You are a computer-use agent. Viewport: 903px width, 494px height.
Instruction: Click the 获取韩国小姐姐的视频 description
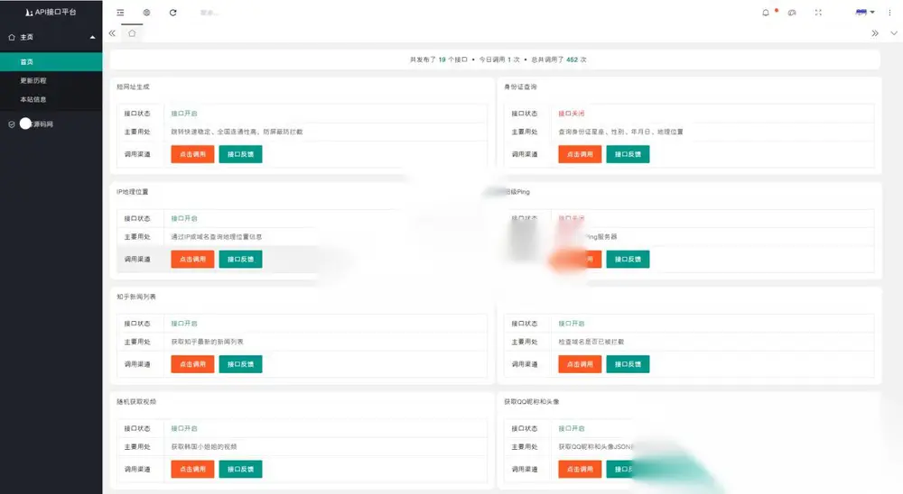point(204,446)
